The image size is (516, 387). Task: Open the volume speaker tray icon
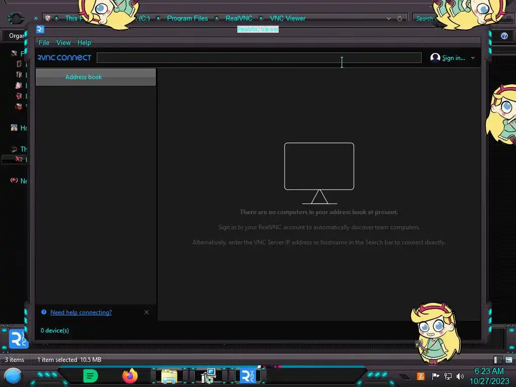460,376
